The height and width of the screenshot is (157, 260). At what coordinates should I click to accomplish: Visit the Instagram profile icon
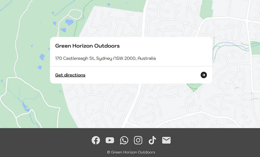[138, 140]
